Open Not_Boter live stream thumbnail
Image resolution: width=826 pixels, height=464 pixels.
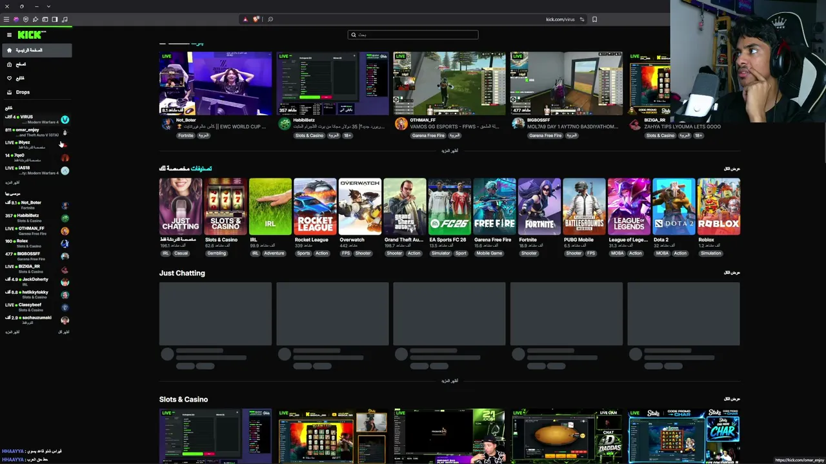216,84
